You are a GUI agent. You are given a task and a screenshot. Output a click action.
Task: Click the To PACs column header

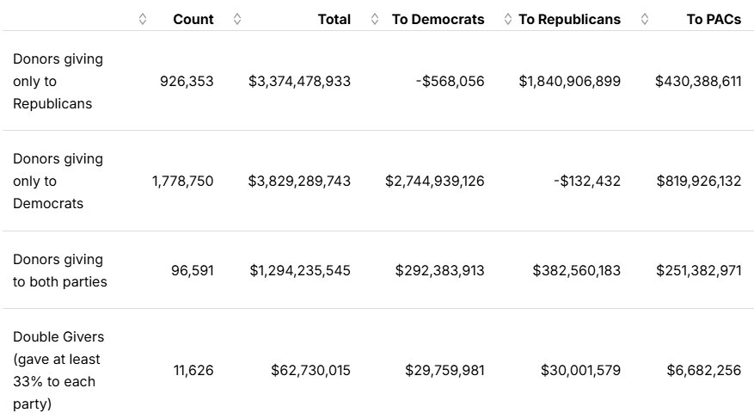[x=714, y=19]
